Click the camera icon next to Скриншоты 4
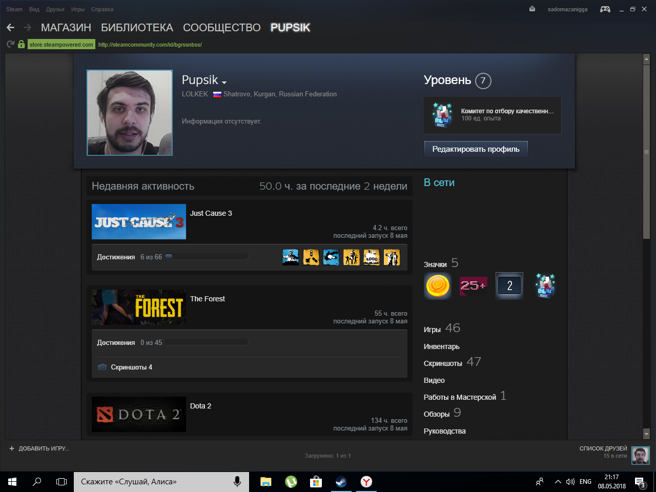This screenshot has width=656, height=492. tap(102, 367)
